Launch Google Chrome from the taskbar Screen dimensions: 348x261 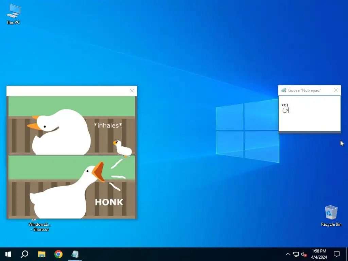coord(58,254)
